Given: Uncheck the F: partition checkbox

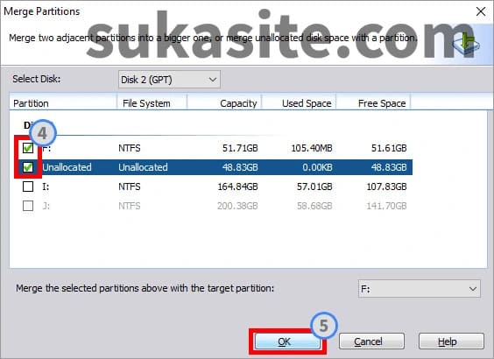Looking at the screenshot, I should (x=28, y=148).
